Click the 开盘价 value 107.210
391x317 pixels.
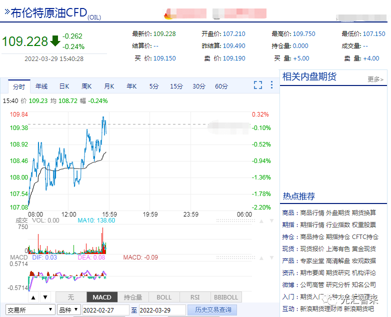(234, 34)
